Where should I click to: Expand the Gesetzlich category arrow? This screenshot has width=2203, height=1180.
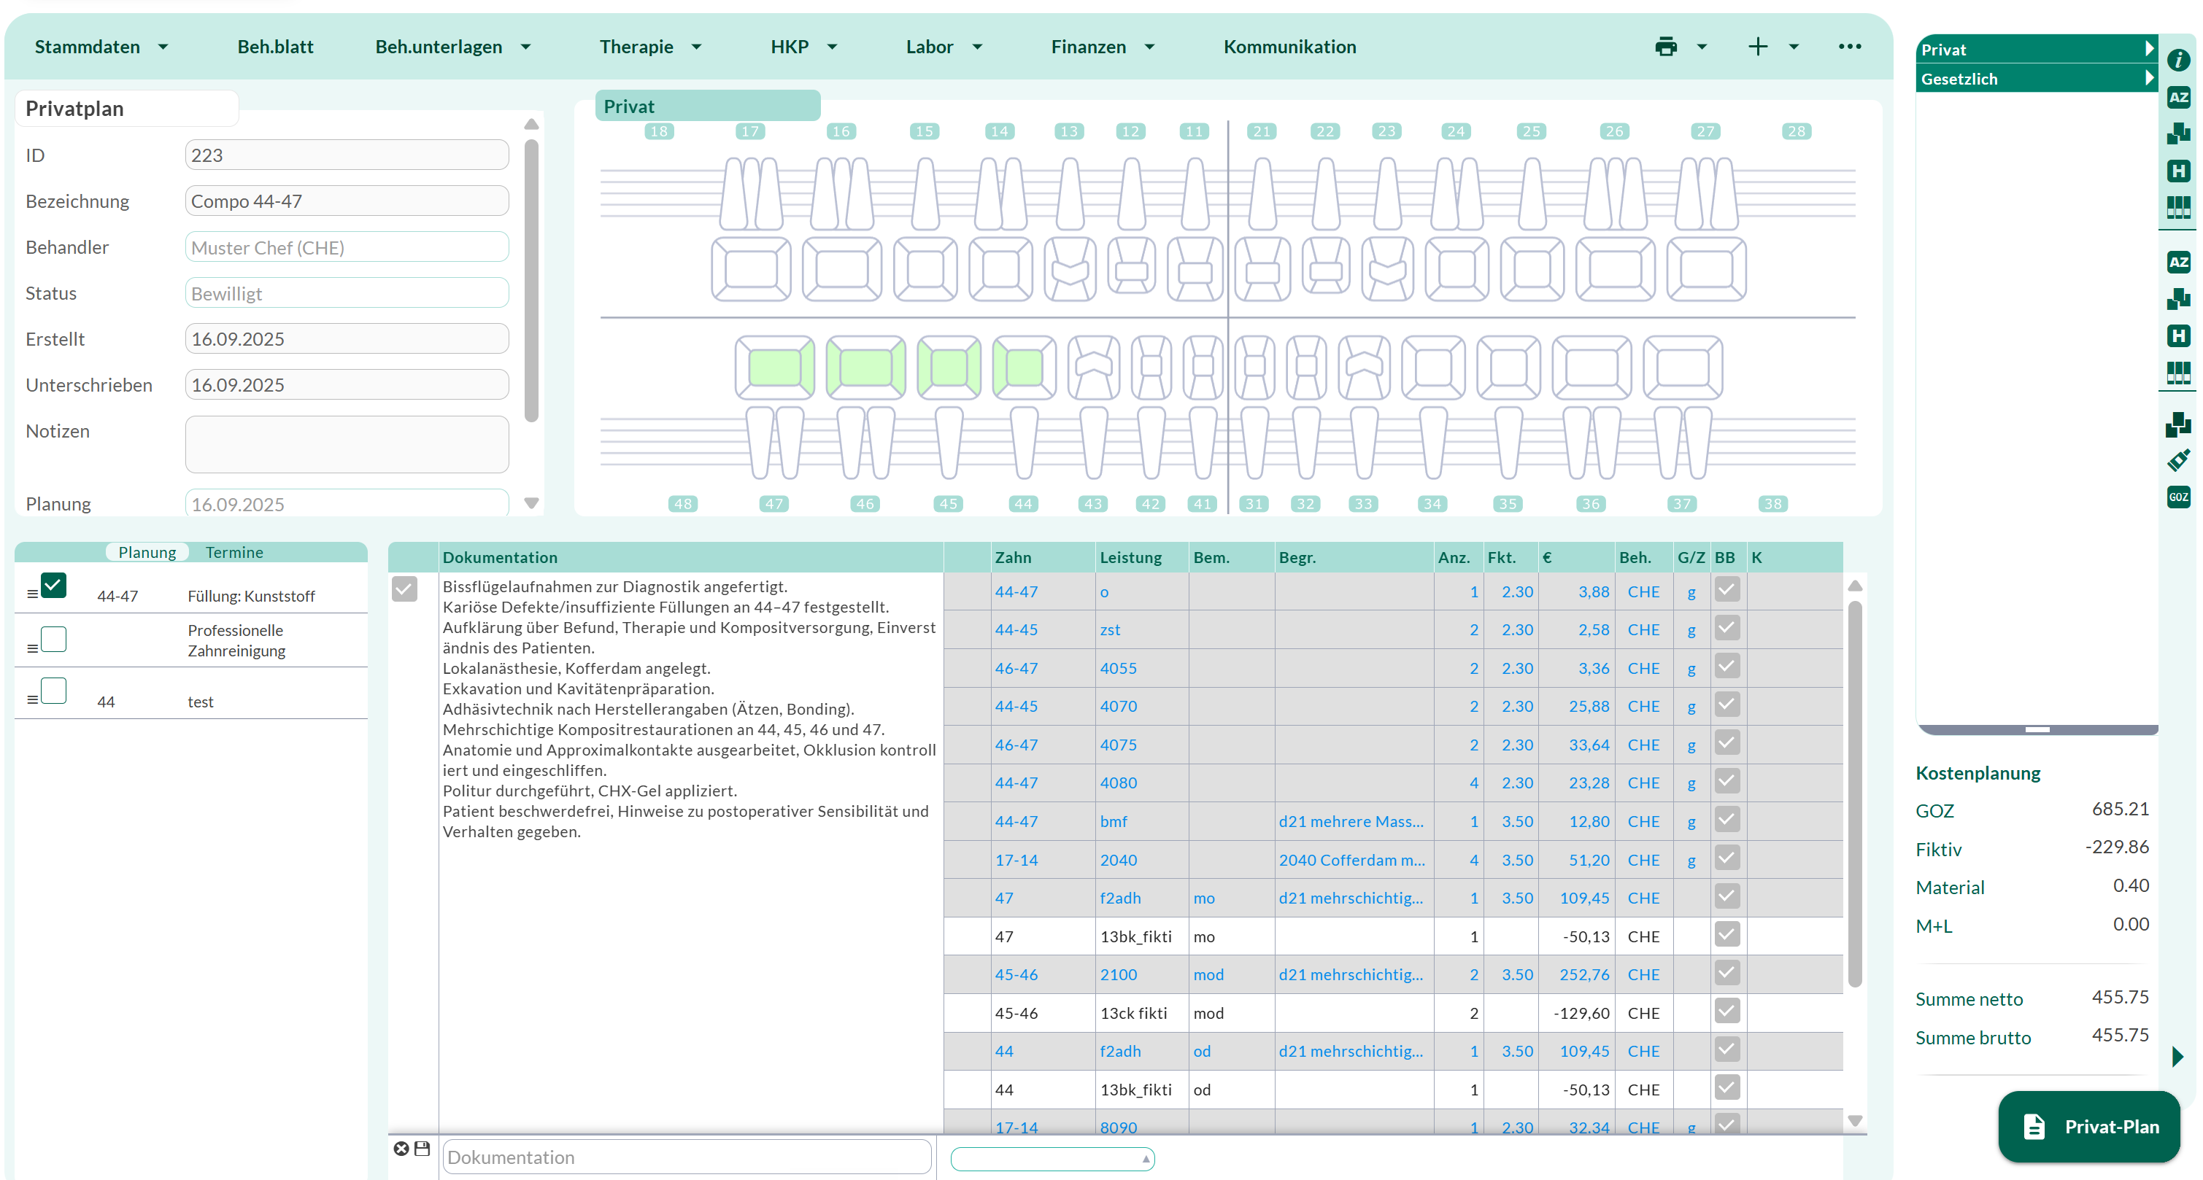2148,78
